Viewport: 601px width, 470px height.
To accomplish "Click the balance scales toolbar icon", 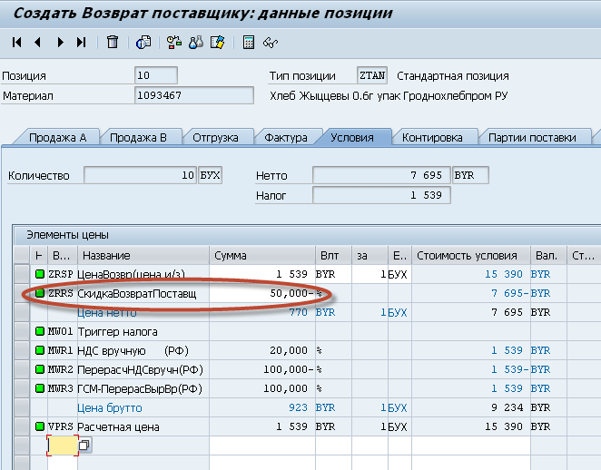I will 174,42.
